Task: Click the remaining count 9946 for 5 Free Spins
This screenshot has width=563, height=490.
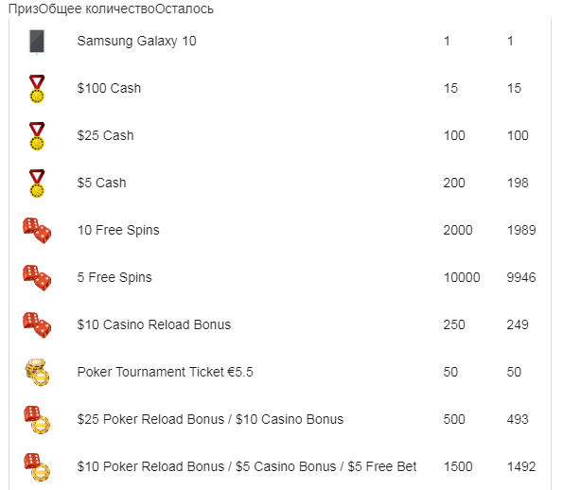Action: pyautogui.click(x=521, y=277)
